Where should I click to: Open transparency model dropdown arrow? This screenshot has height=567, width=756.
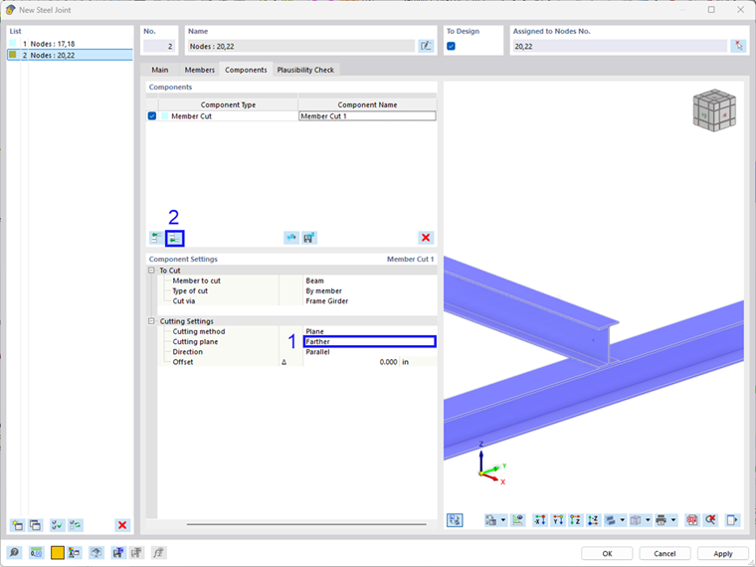[x=648, y=520]
